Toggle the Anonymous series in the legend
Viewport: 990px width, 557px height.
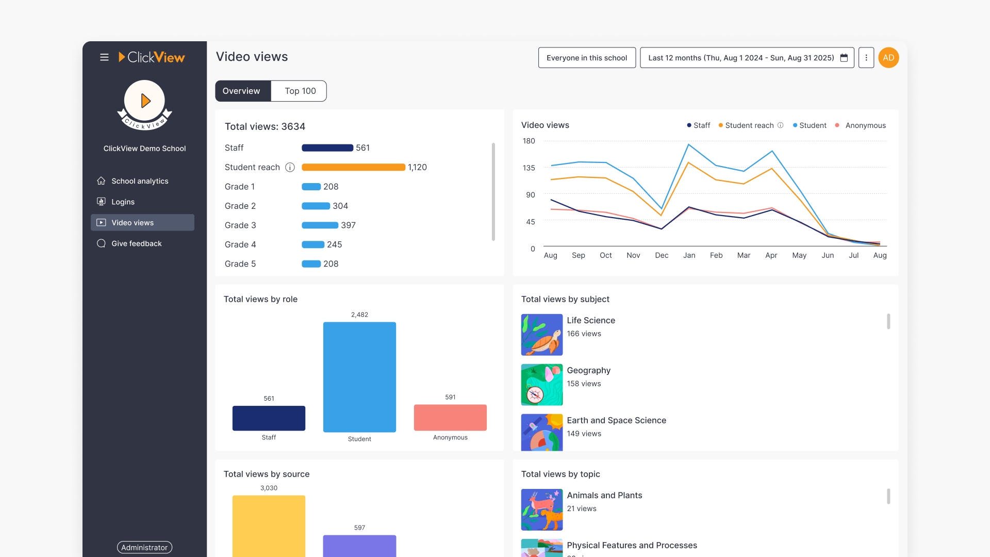coord(860,125)
